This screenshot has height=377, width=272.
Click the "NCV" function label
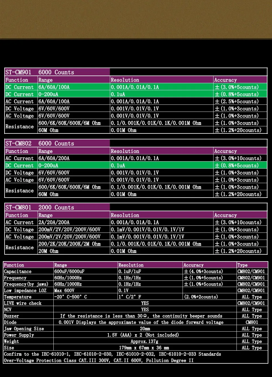8,310
